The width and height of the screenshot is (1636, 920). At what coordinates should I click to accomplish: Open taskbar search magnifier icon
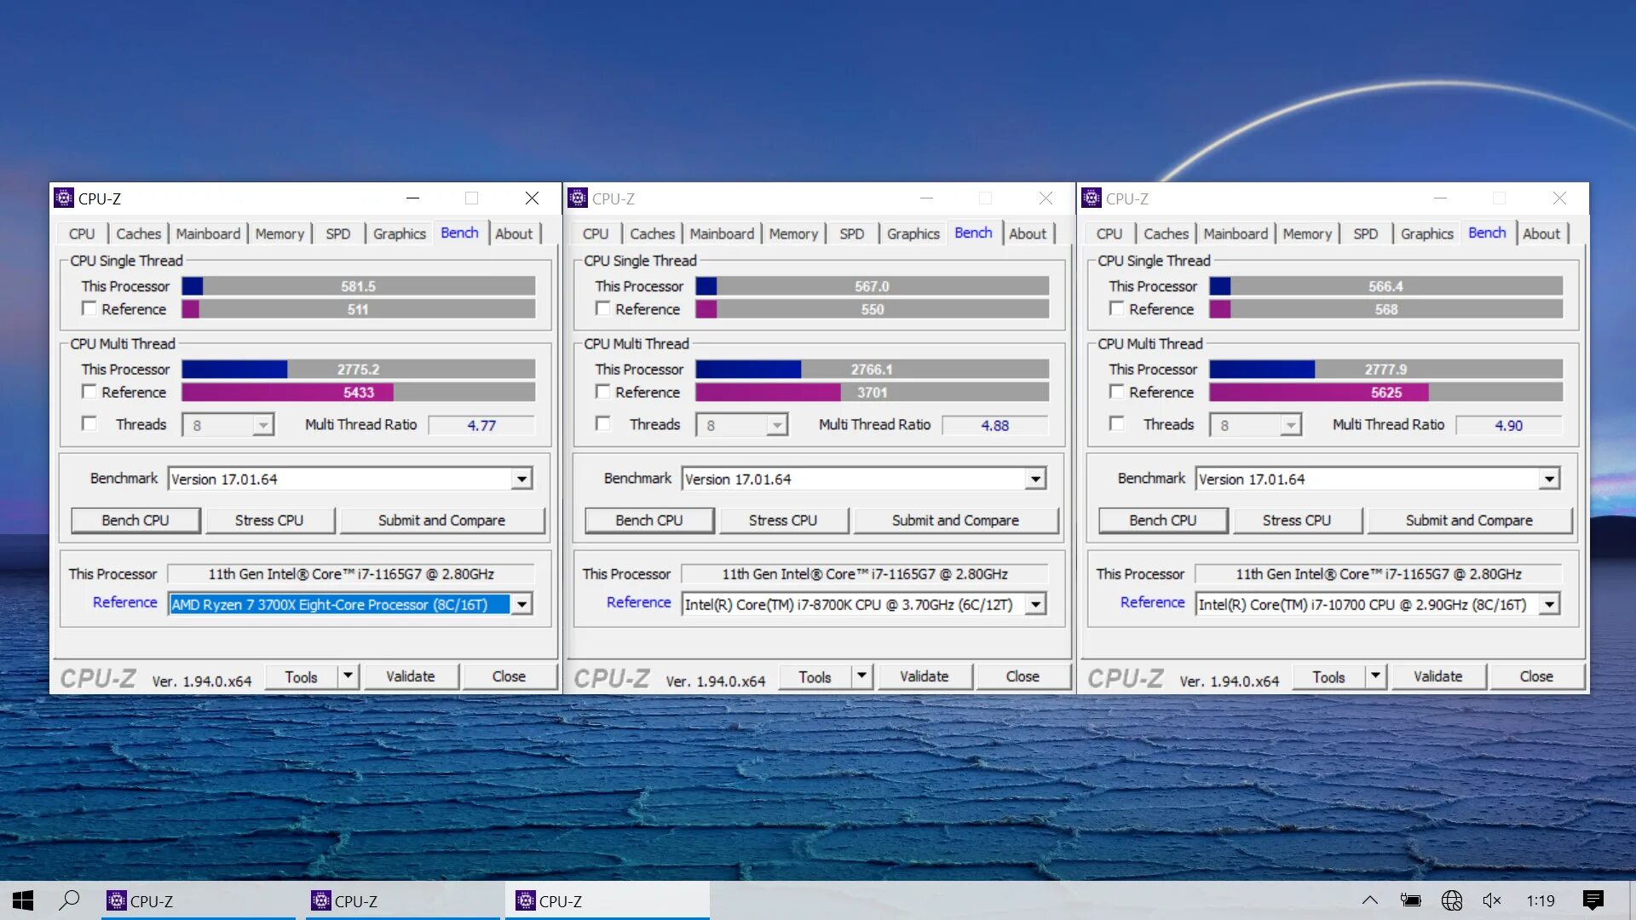(x=69, y=900)
